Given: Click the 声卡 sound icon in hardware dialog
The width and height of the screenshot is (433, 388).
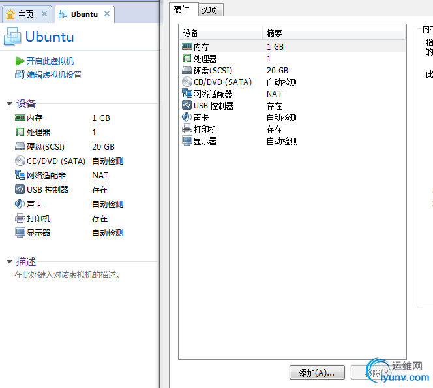Looking at the screenshot, I should click(187, 117).
